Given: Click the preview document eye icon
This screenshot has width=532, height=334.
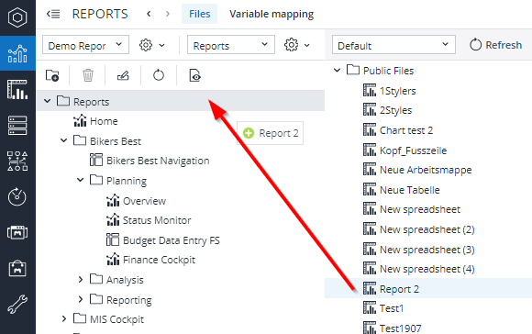Looking at the screenshot, I should pyautogui.click(x=194, y=75).
